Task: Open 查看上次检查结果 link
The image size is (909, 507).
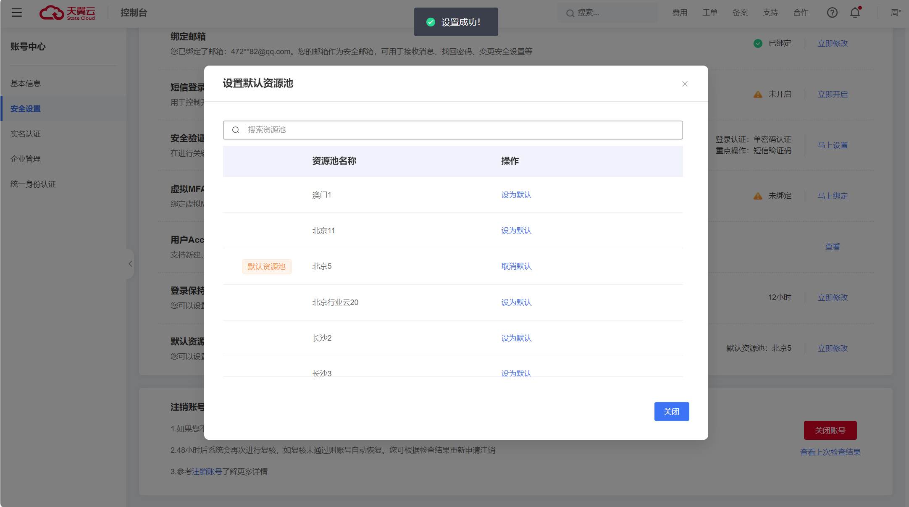Action: tap(830, 452)
